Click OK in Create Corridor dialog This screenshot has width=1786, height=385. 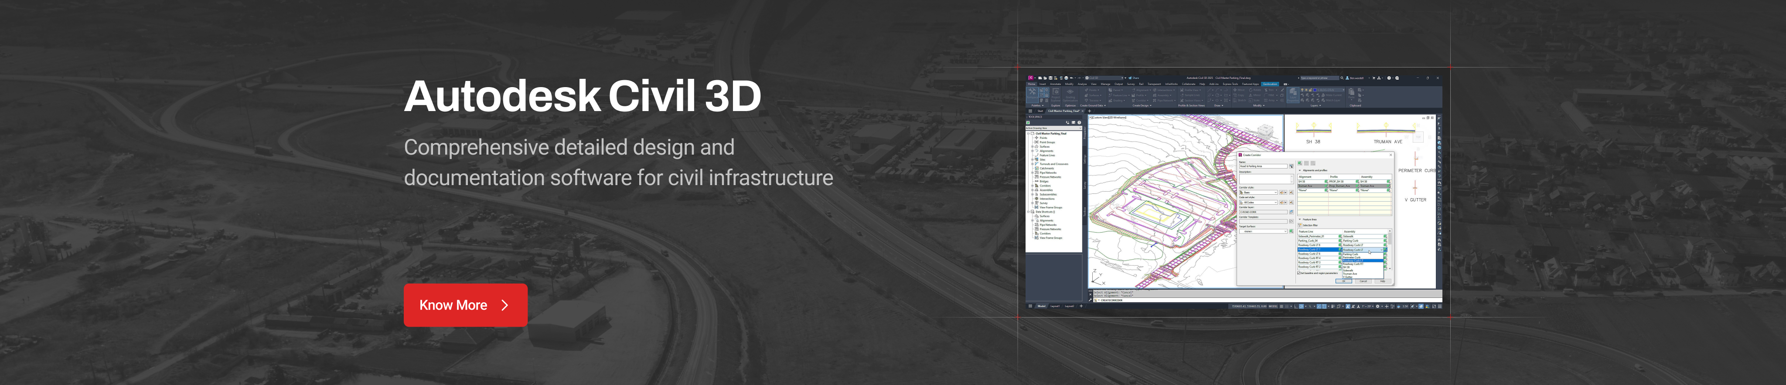[x=1344, y=281]
